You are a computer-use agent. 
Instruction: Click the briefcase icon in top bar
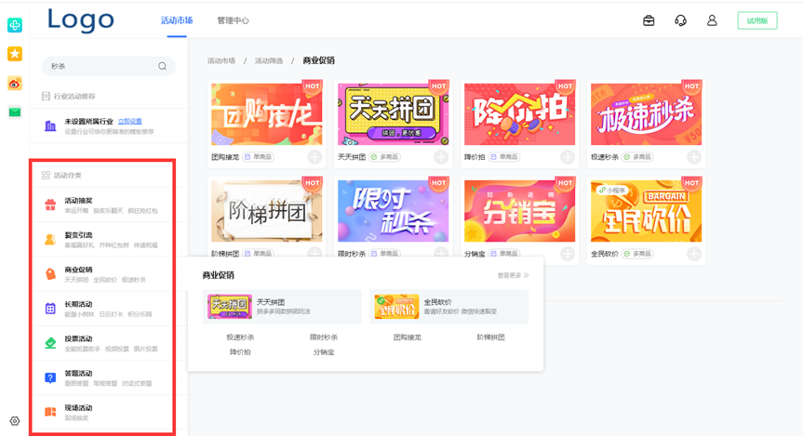(649, 20)
